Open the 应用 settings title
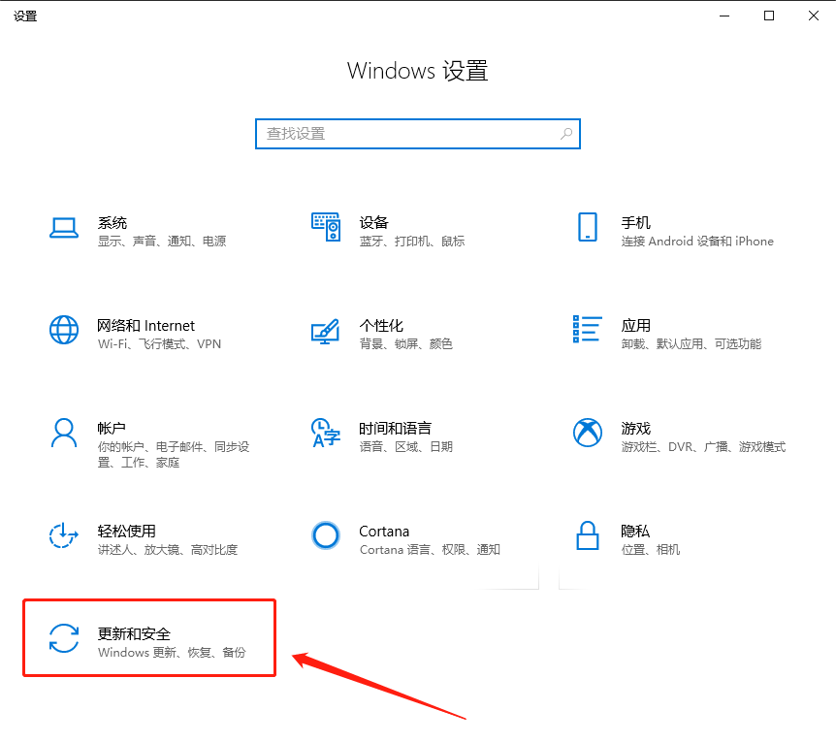The image size is (836, 743). [x=635, y=325]
